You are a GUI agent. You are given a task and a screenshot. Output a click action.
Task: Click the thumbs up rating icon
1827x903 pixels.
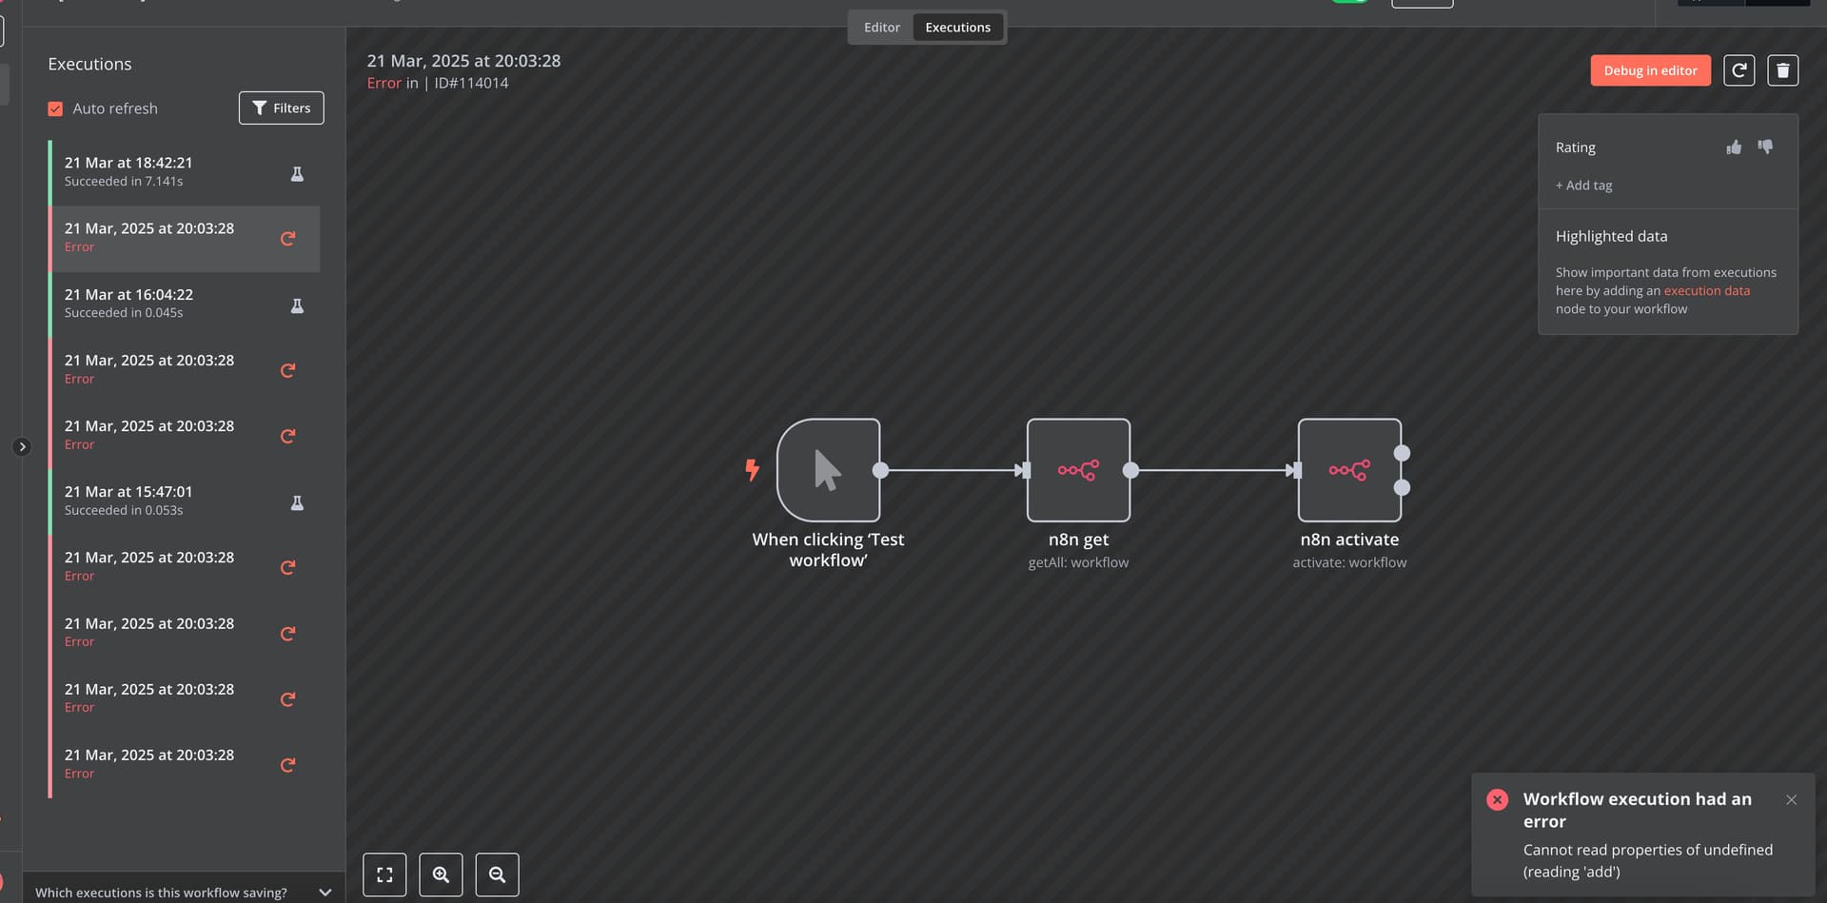point(1734,147)
